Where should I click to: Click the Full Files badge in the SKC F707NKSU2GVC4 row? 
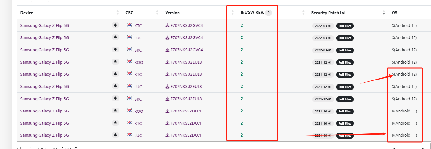point(345,50)
